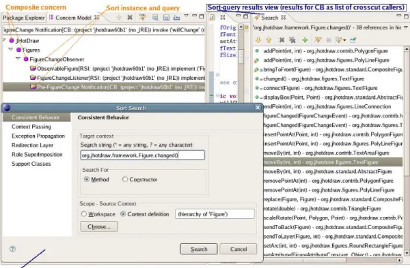Select Role Superimposition in the sort list
Screen dimensions: 410x268
(x=37, y=155)
